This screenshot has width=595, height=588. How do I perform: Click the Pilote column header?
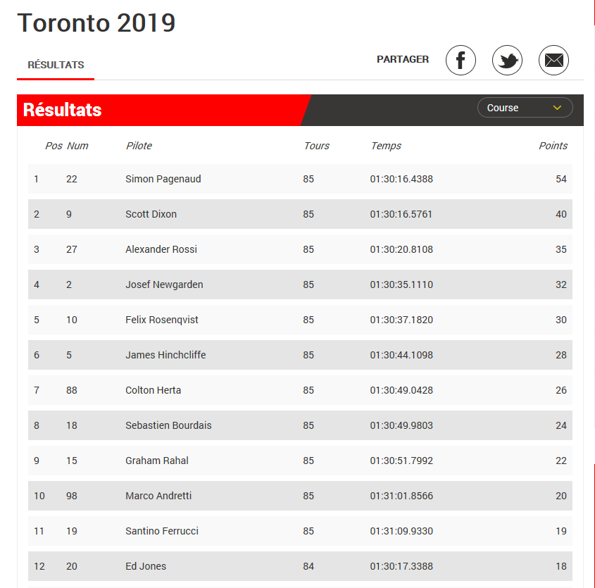tap(139, 146)
